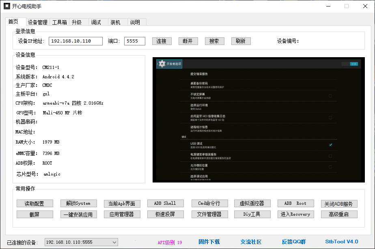Open the 虚拟遥控器 virtual remote
The width and height of the screenshot is (375, 249).
click(252, 203)
